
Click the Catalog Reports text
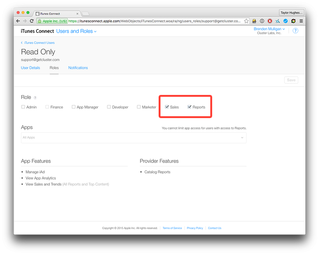pyautogui.click(x=157, y=172)
